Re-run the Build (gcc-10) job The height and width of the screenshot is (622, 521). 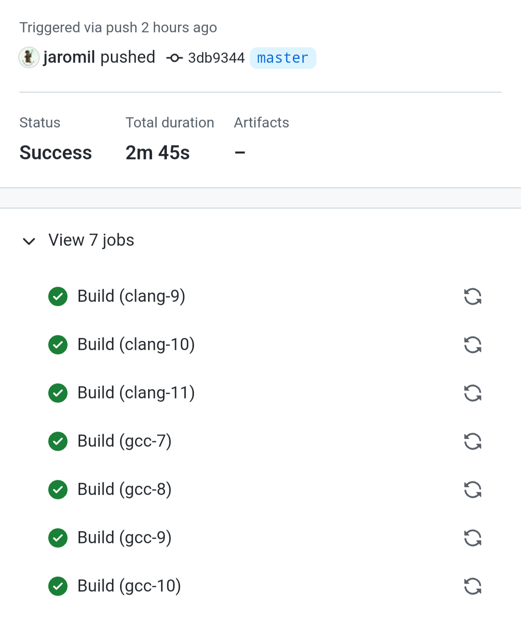click(472, 586)
